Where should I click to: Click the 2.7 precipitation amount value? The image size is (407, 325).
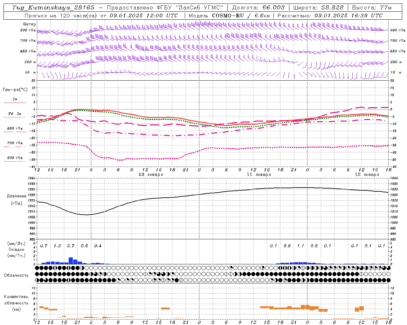pos(71,246)
